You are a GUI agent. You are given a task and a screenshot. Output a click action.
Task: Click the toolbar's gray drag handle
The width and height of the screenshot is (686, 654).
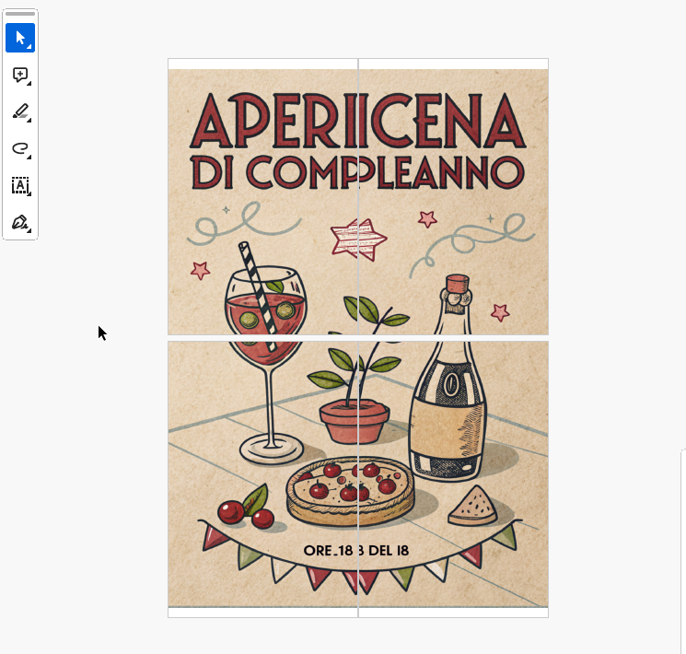point(20,15)
